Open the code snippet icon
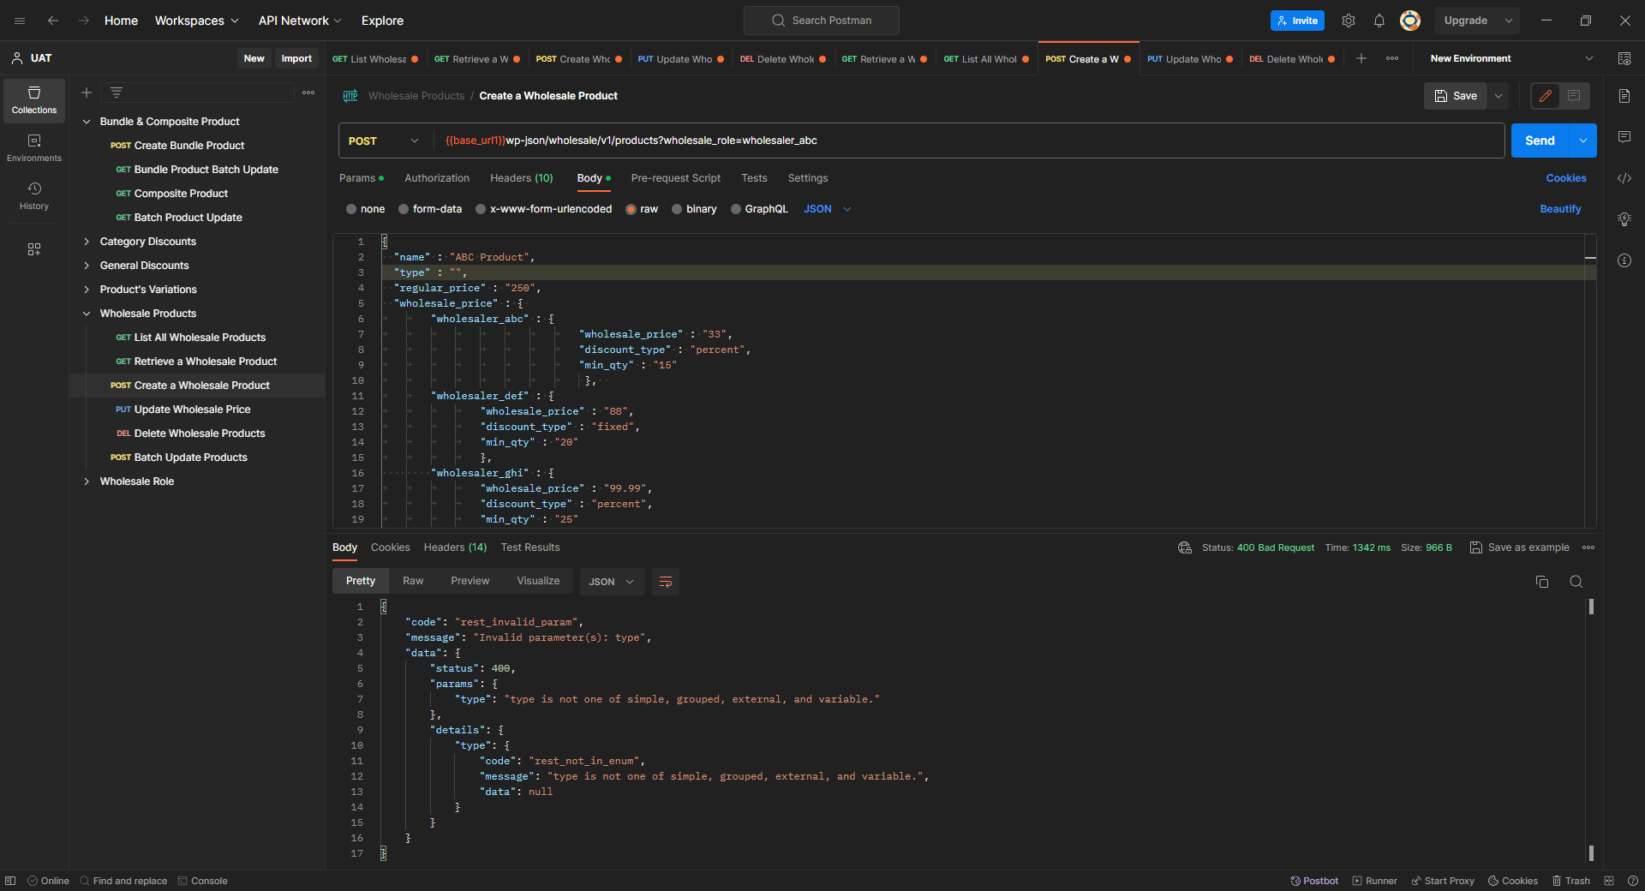This screenshot has height=891, width=1645. (x=1624, y=178)
